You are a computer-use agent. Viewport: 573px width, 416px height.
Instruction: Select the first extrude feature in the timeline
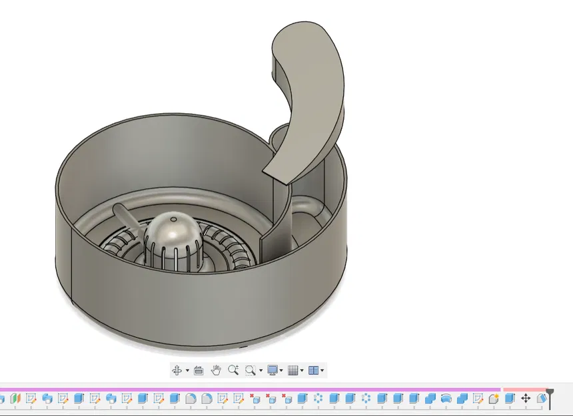click(x=80, y=399)
